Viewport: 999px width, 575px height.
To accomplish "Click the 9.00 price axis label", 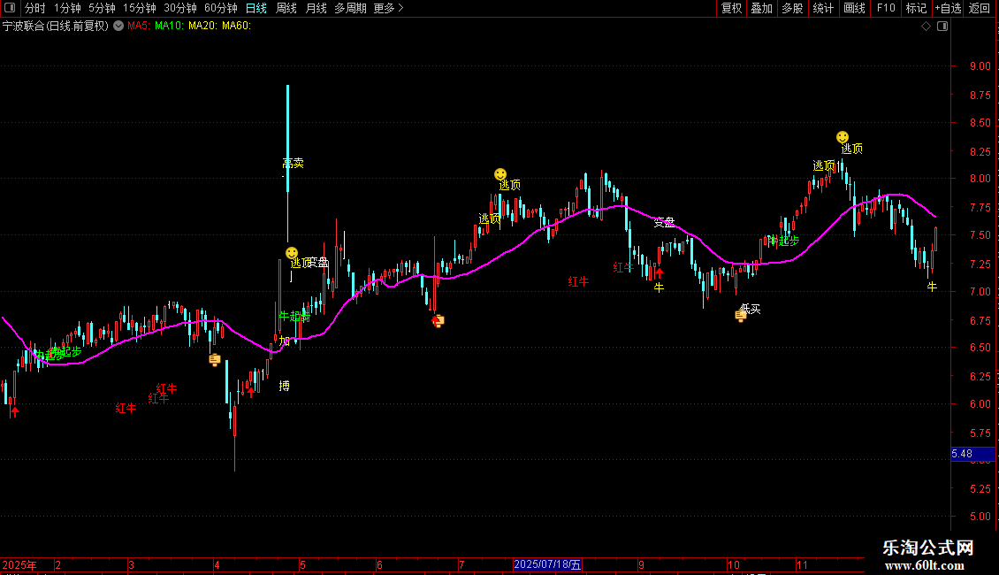I will (x=980, y=66).
